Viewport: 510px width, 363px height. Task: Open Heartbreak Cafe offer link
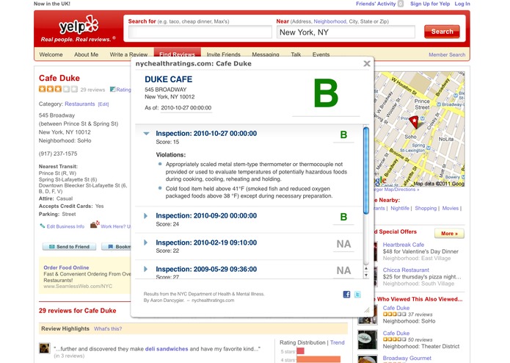404,245
